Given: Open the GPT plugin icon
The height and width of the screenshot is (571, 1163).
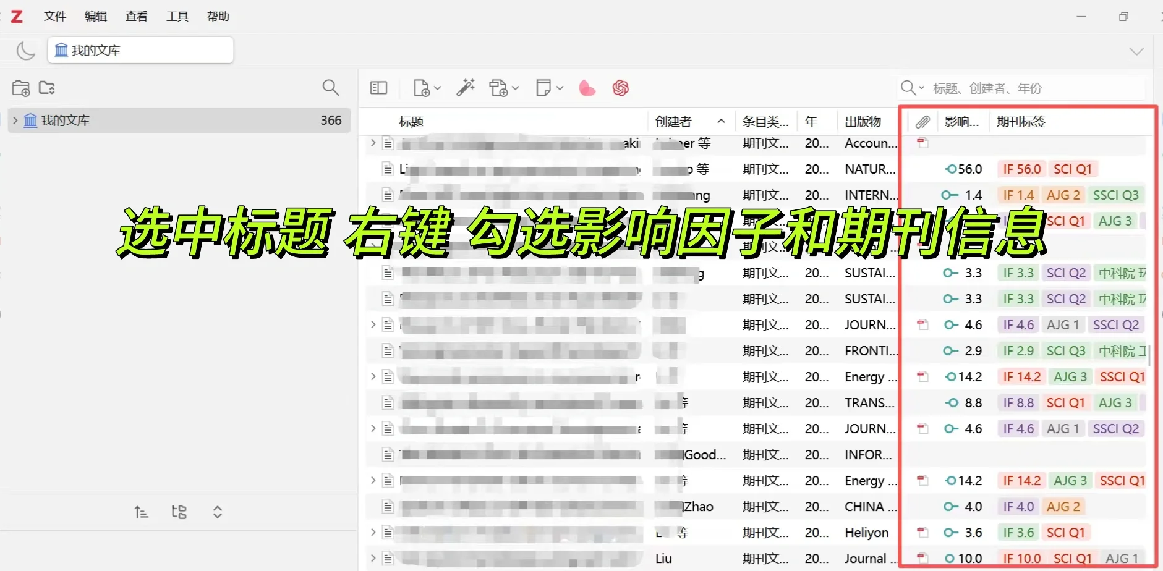Looking at the screenshot, I should click(620, 88).
